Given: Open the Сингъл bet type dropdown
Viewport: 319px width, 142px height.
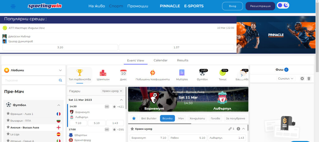Looking at the screenshot, I should (x=286, y=79).
